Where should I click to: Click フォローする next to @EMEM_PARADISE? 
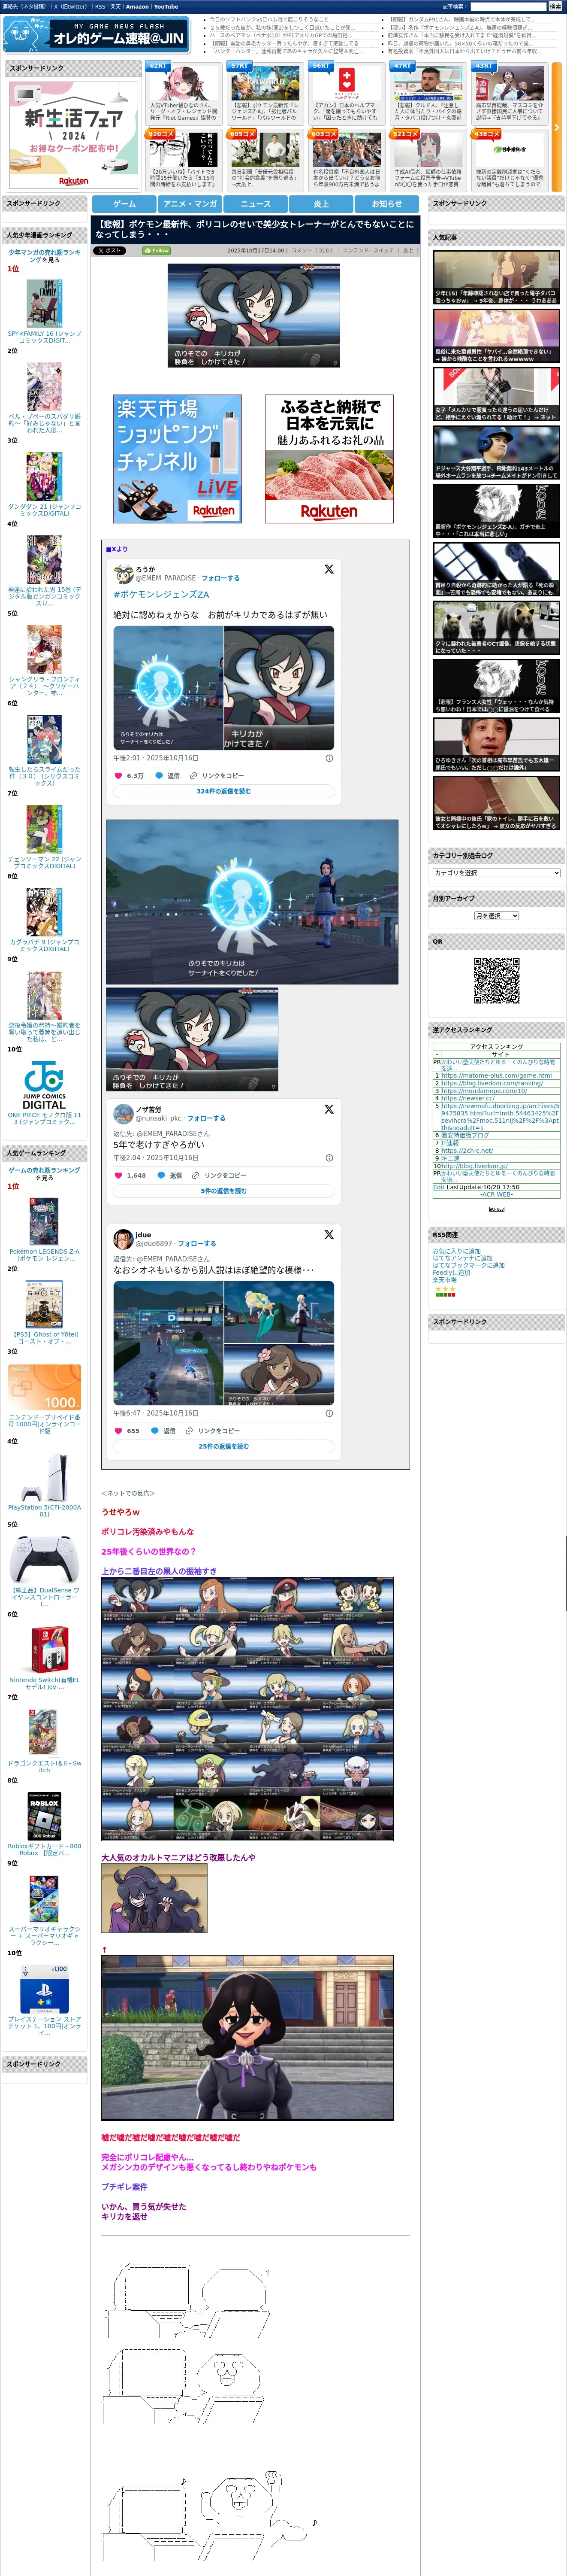[220, 578]
